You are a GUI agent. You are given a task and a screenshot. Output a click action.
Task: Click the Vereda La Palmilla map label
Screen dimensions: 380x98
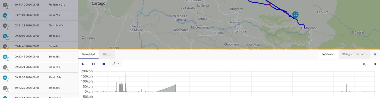tap(180, 18)
